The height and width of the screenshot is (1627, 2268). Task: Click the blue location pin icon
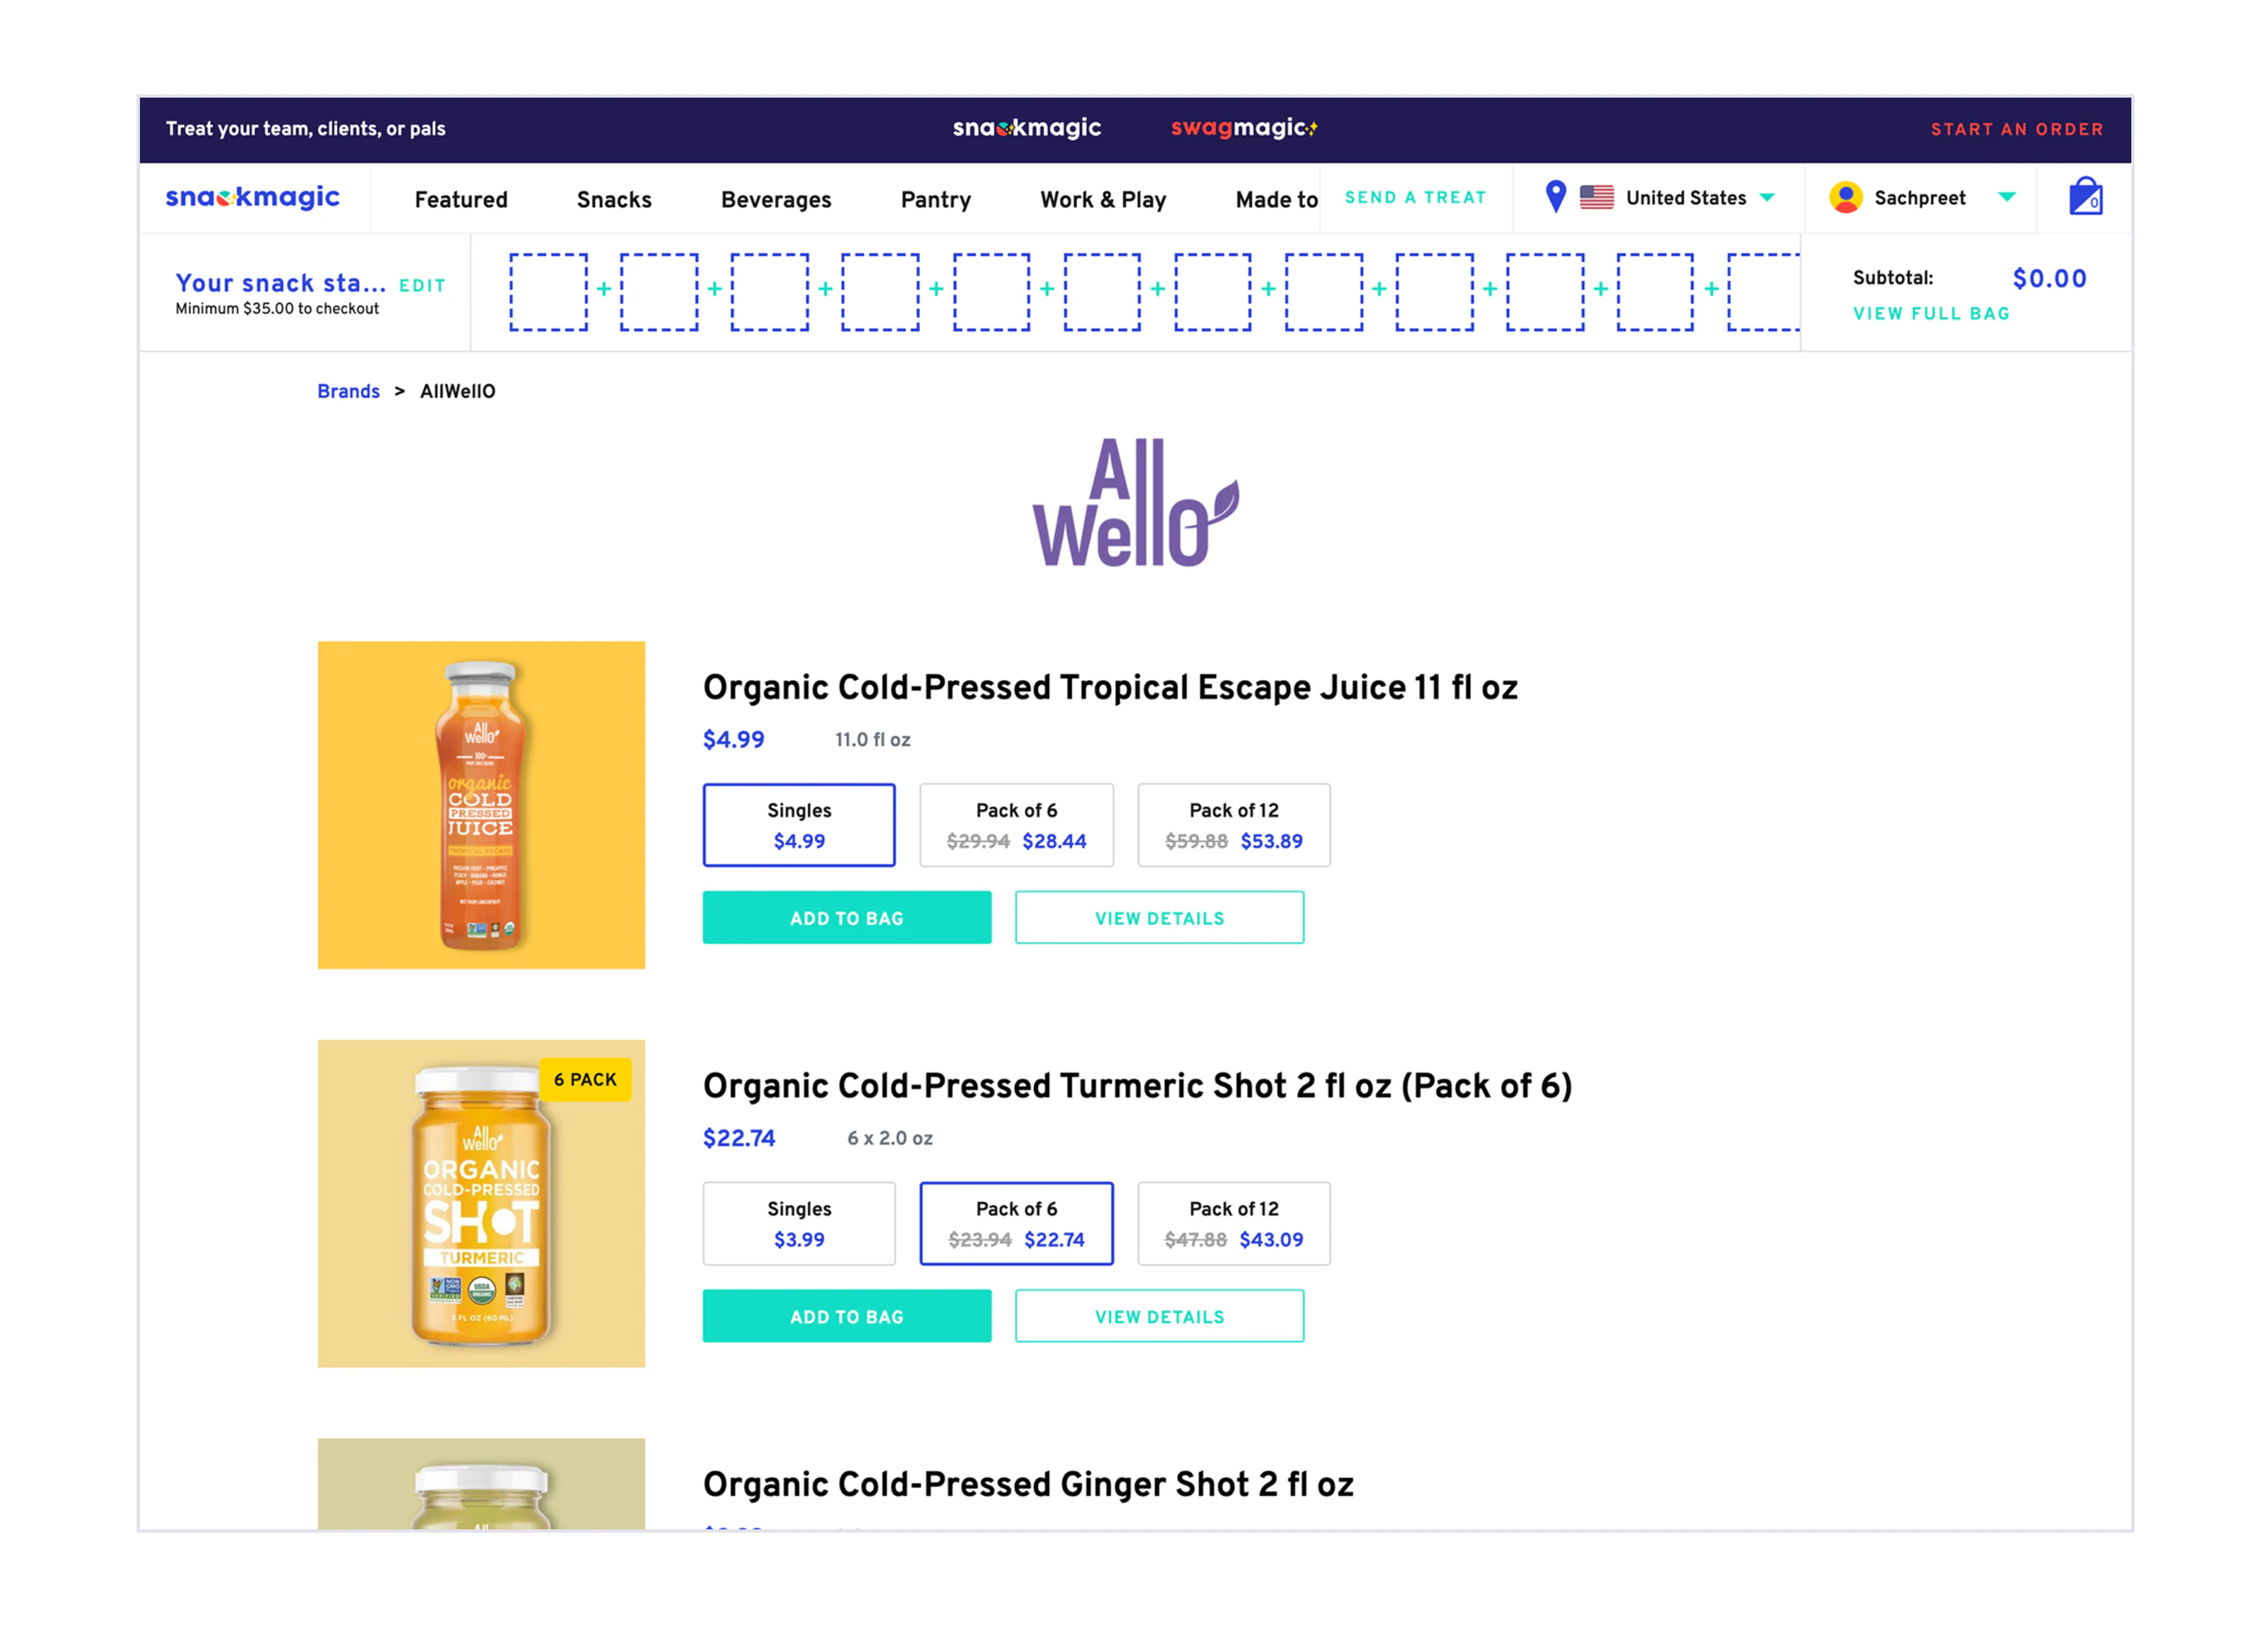point(1555,196)
